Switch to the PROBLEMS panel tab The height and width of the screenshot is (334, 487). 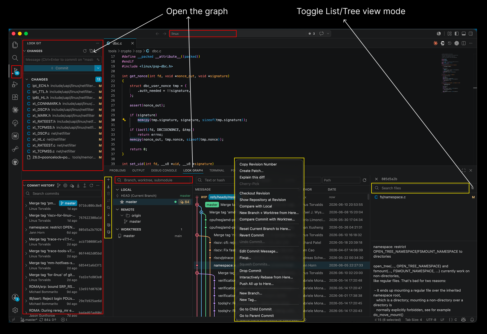[x=118, y=170]
